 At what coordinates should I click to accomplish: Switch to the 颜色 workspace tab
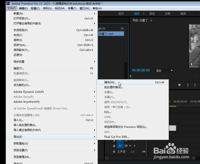pos(152,13)
